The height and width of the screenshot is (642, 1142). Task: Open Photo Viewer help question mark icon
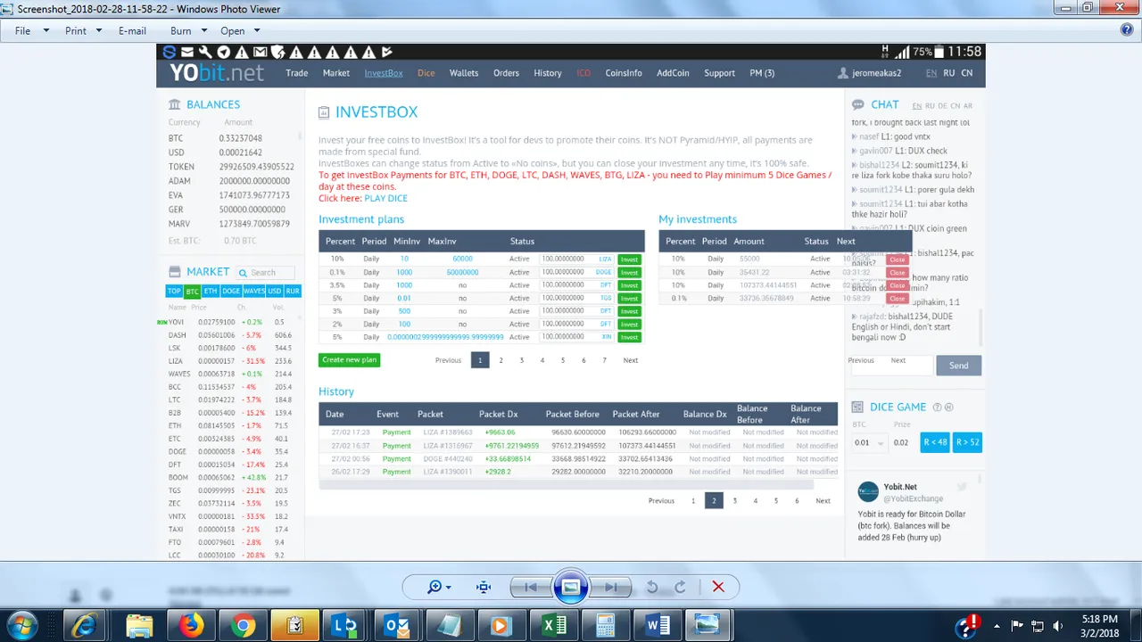click(1127, 29)
